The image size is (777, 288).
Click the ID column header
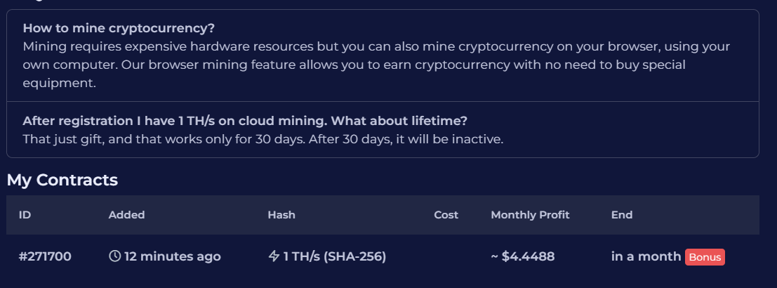point(25,215)
